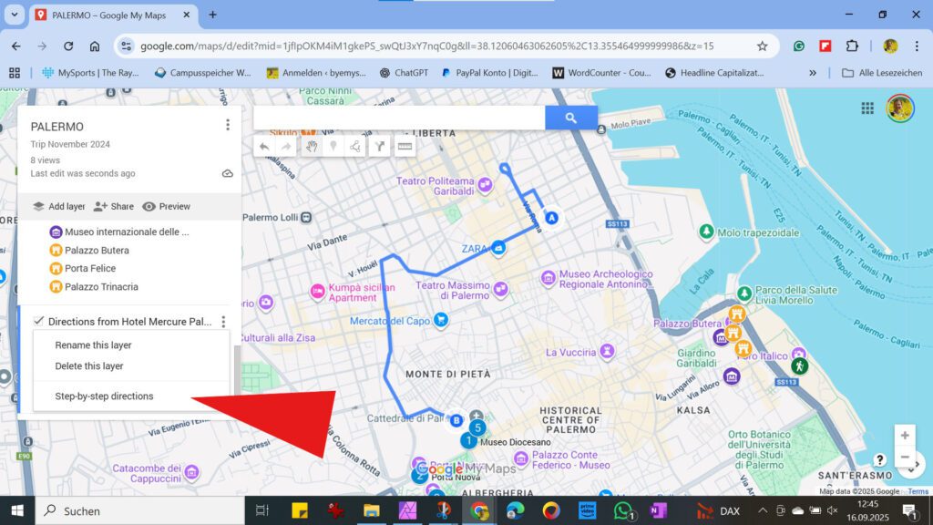933x525 pixels.
Task: Click the cloud save status icon
Action: (x=227, y=172)
